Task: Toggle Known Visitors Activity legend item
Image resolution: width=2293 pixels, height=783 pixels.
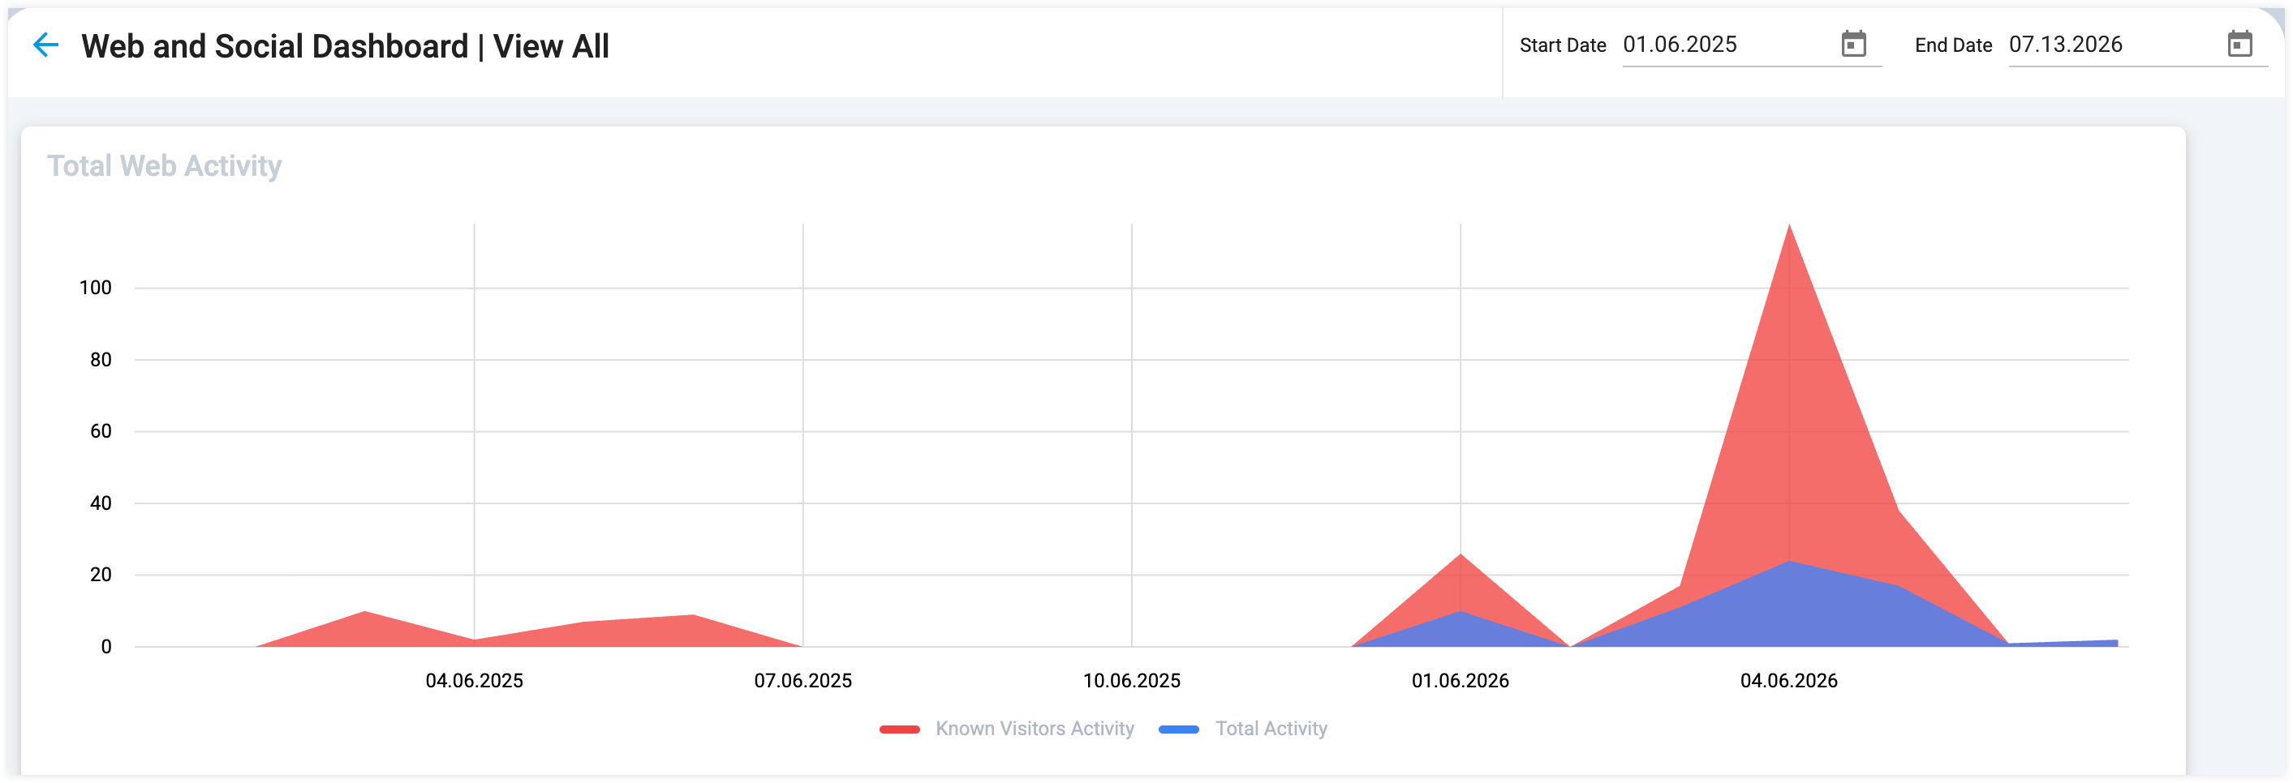Action: click(x=1007, y=729)
